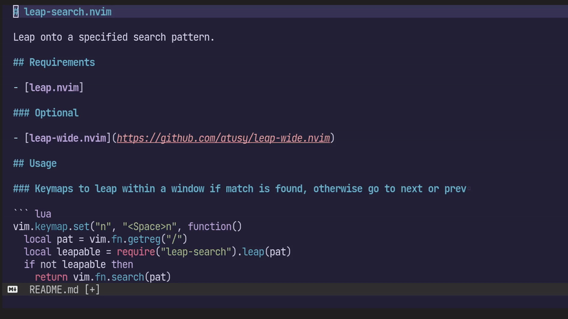The height and width of the screenshot is (319, 568).
Task: Click the lua code fence marker
Action: 32,214
